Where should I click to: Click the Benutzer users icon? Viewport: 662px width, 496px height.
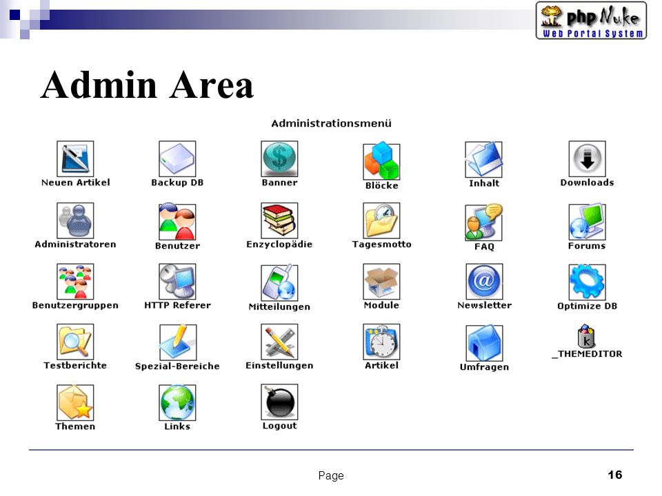coord(177,221)
